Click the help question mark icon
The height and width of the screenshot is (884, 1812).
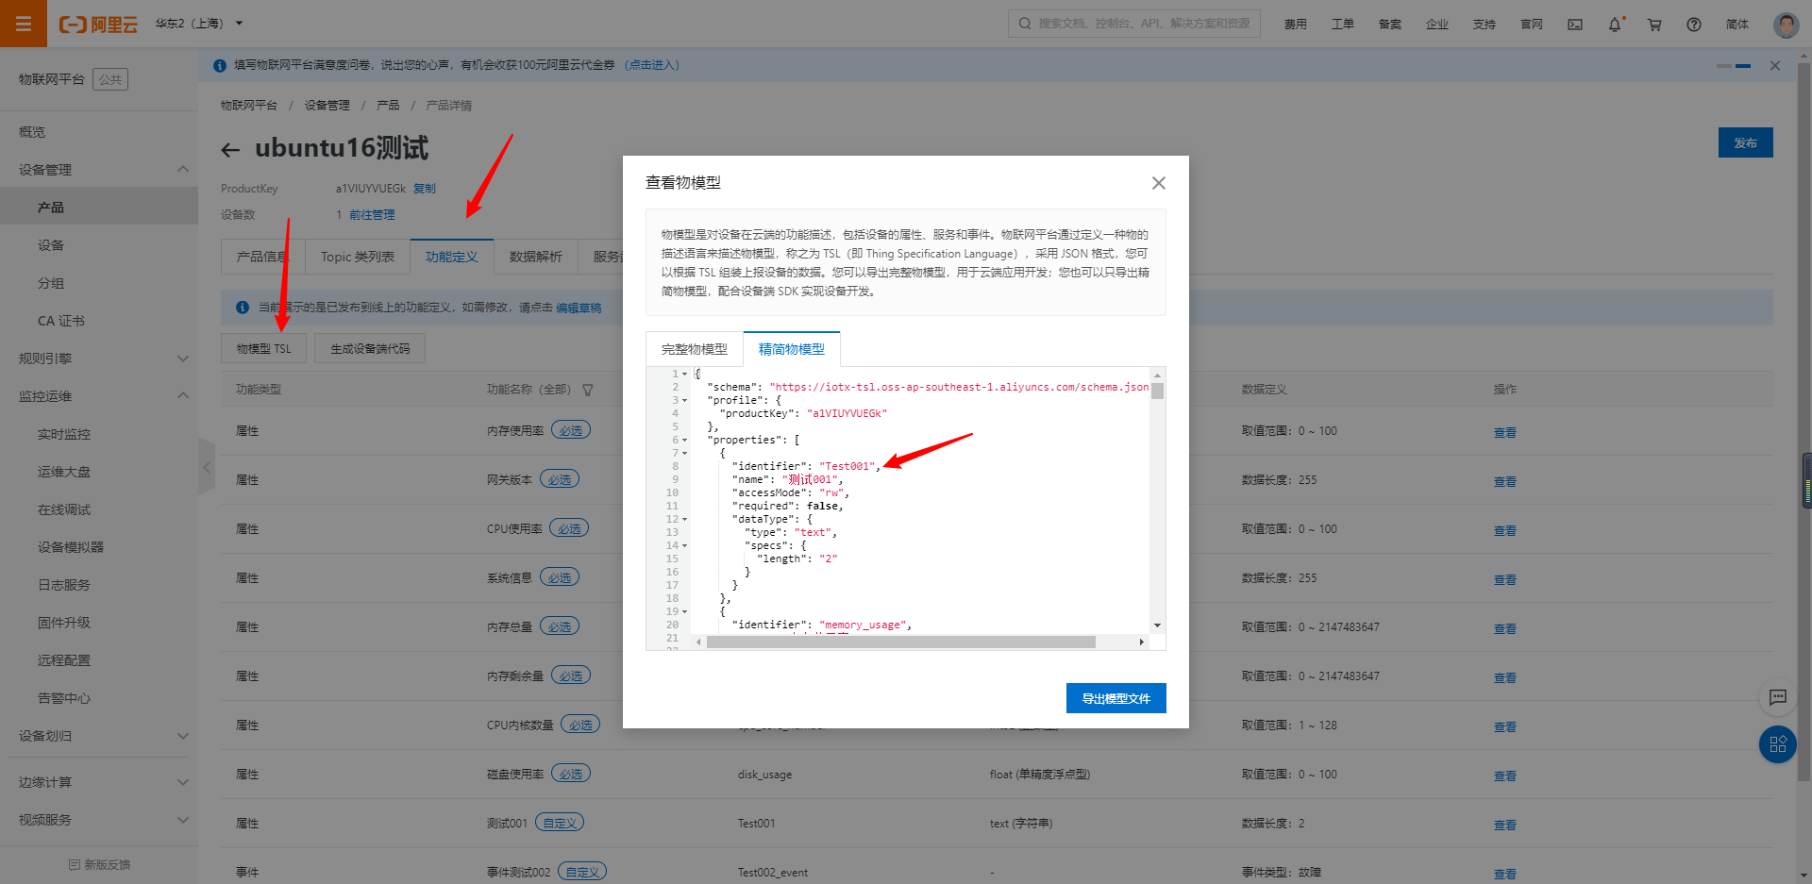[1693, 25]
